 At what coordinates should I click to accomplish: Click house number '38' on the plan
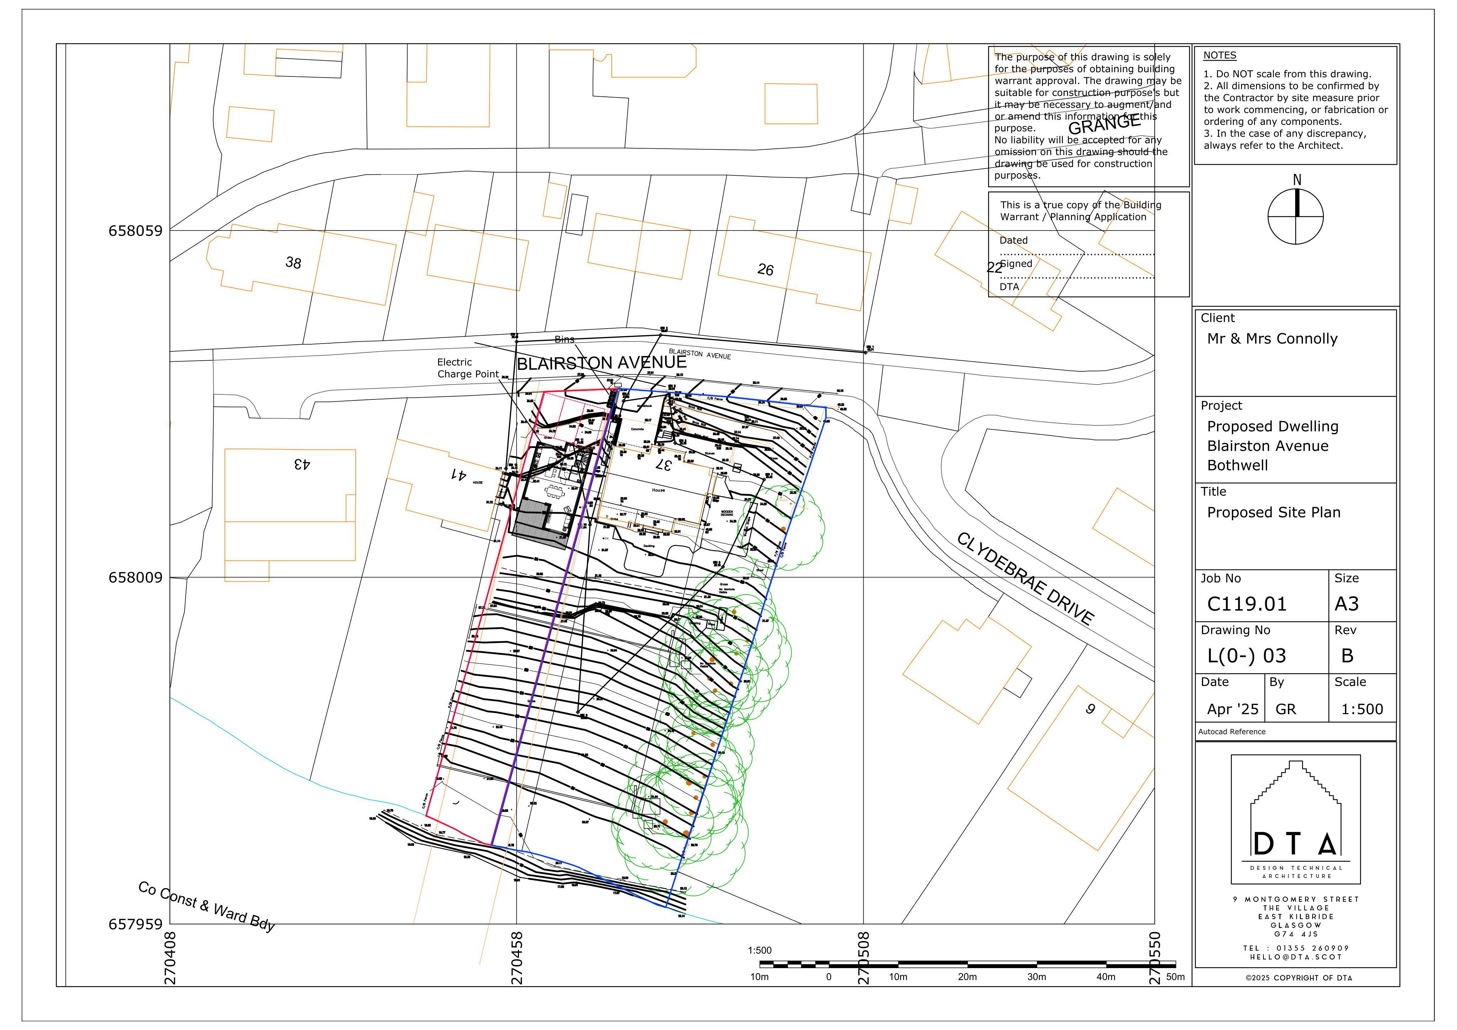pyautogui.click(x=292, y=262)
